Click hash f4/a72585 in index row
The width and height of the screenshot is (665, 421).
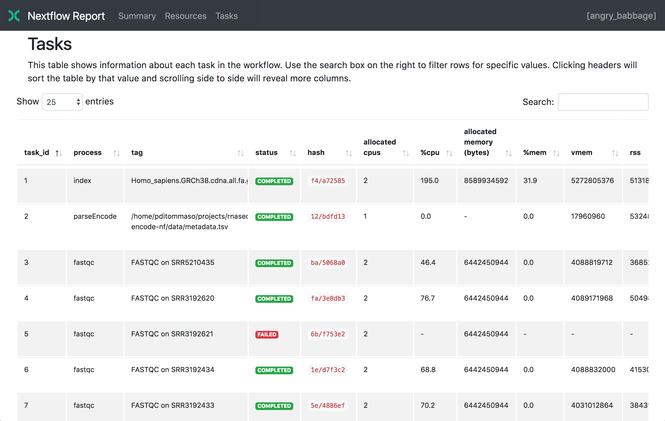coord(328,181)
